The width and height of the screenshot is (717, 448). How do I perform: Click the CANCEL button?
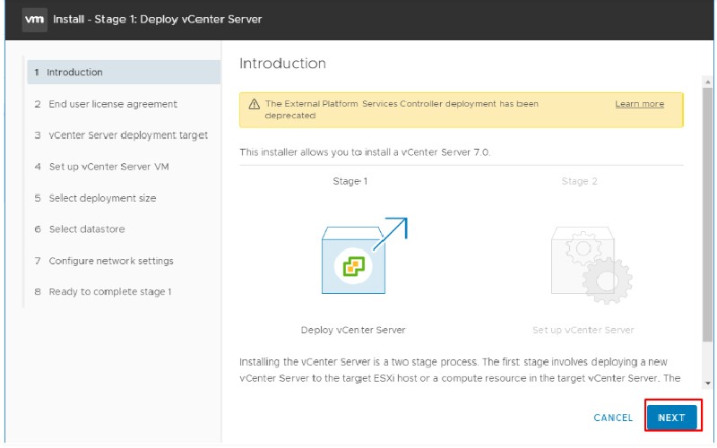[613, 418]
